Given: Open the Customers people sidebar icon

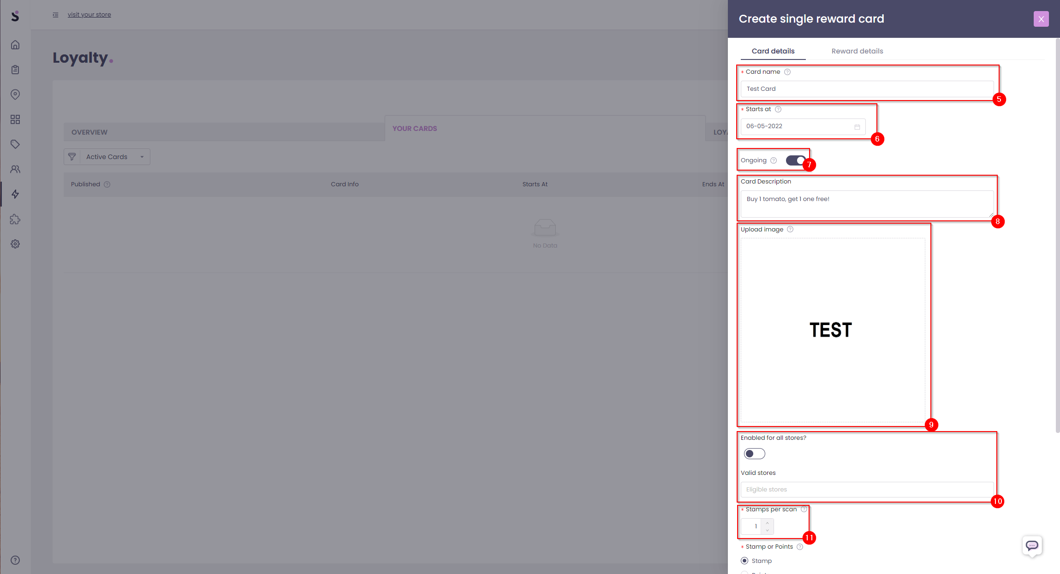Looking at the screenshot, I should tap(15, 169).
